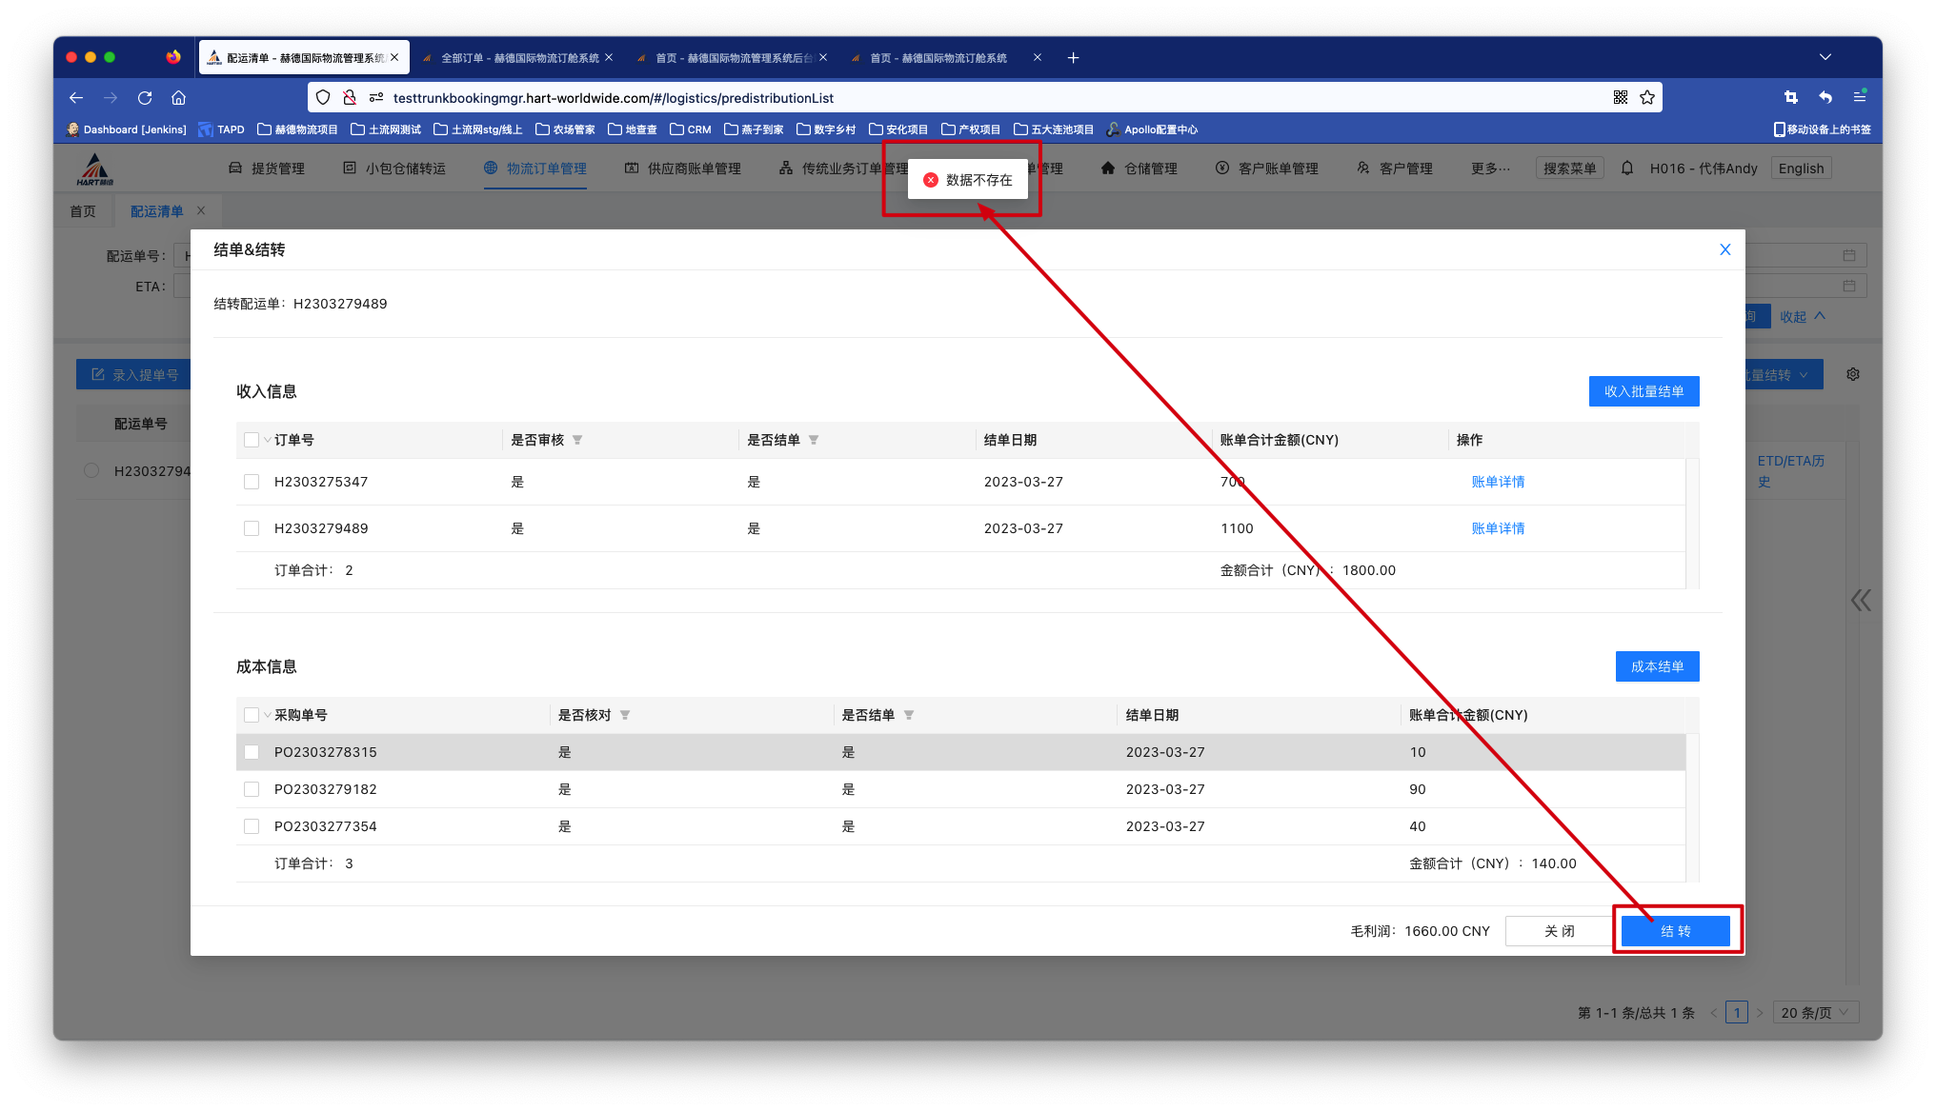
Task: Check the box for order H2303275347
Action: click(252, 482)
